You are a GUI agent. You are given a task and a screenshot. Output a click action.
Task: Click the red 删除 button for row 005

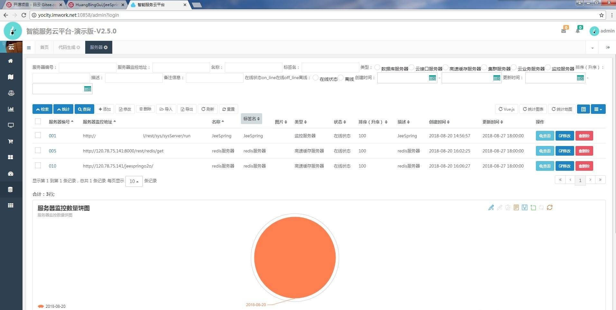(x=584, y=151)
